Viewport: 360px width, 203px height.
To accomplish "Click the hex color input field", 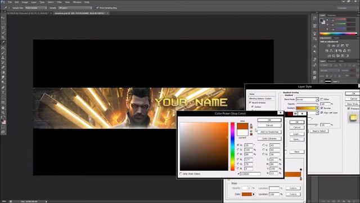I will [x=250, y=174].
